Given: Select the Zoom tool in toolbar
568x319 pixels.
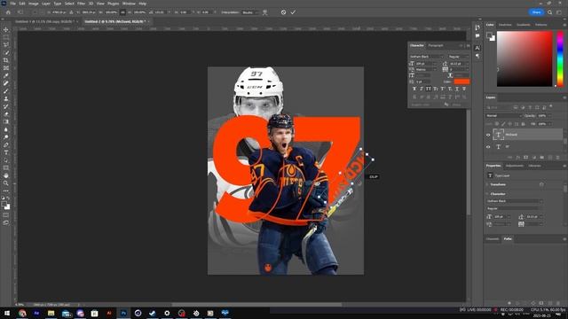Looking at the screenshot, I should [6, 183].
